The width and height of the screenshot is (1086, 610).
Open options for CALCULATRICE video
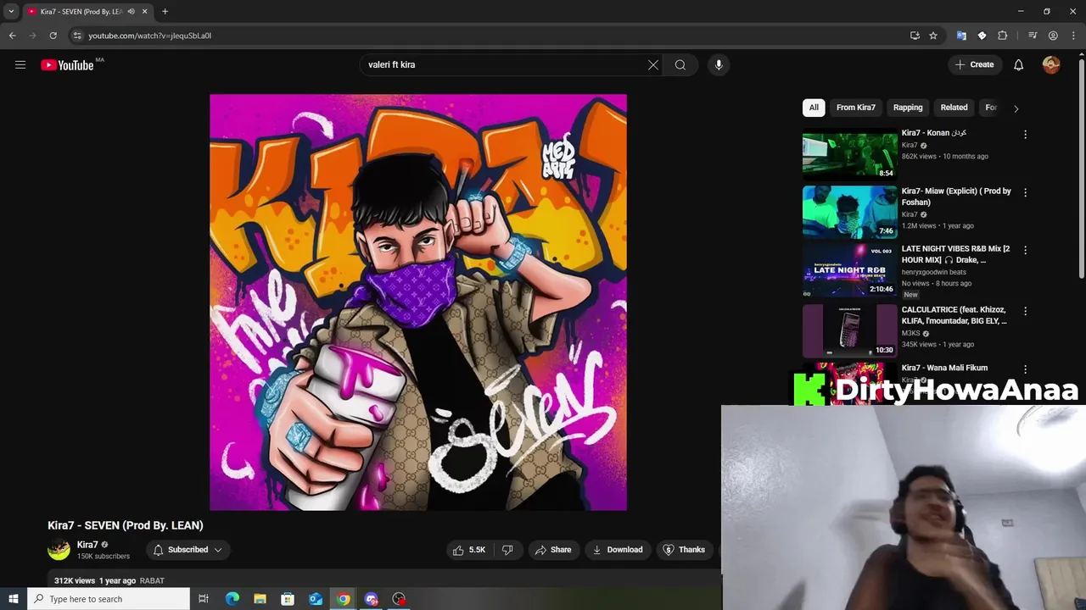[1025, 311]
